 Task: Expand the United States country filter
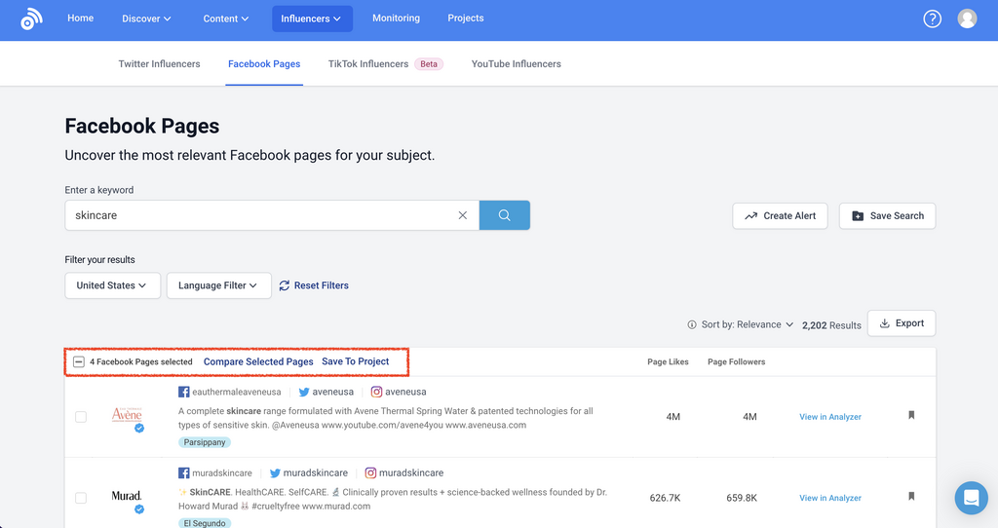pyautogui.click(x=112, y=285)
